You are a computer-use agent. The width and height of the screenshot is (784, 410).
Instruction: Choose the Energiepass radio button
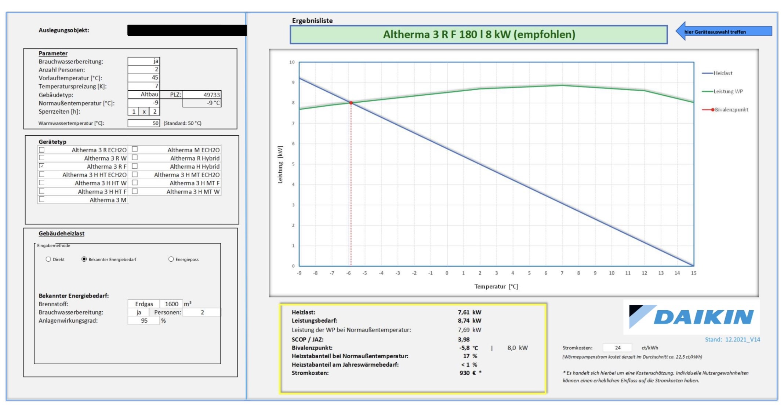(171, 259)
